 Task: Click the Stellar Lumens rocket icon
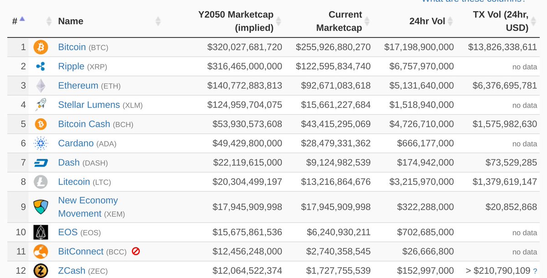pos(41,105)
